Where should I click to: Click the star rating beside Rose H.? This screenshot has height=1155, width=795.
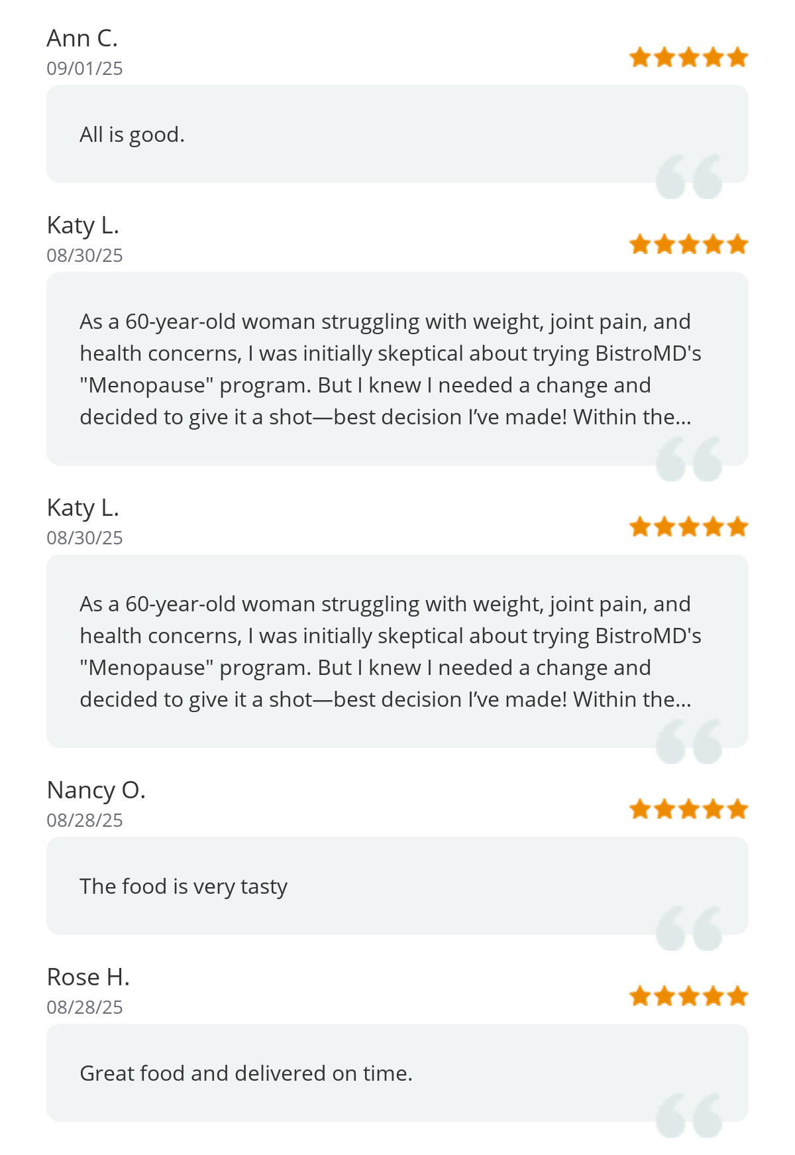pyautogui.click(x=688, y=996)
